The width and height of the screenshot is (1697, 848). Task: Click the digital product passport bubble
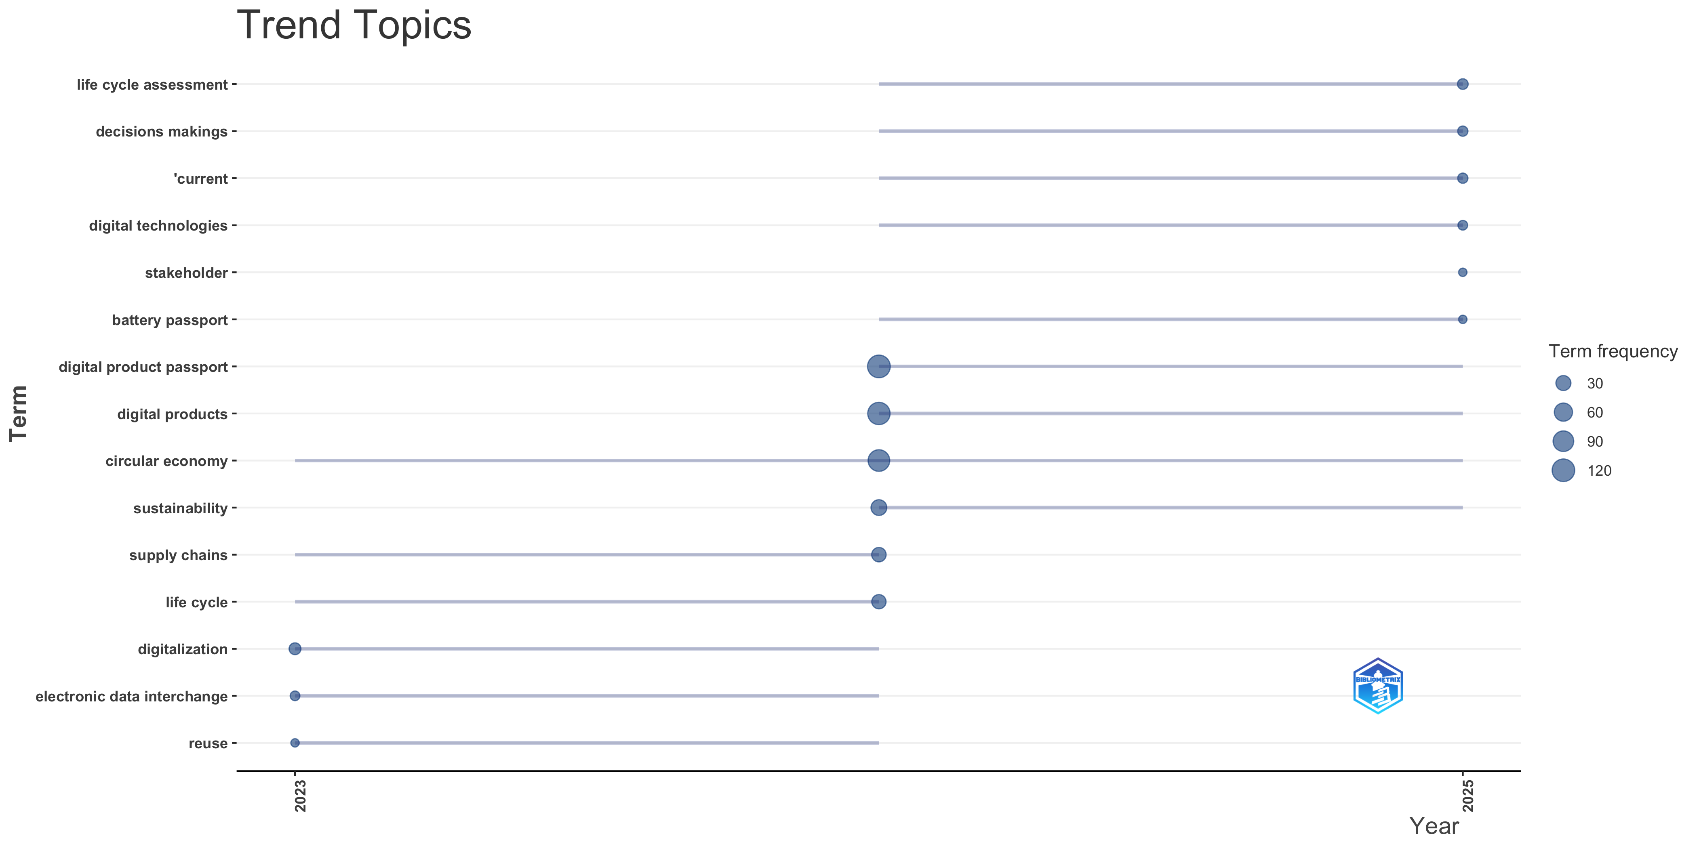878,367
